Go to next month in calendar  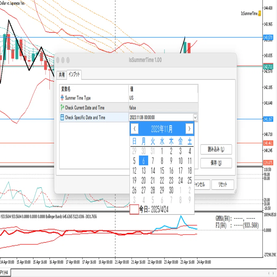coord(189,129)
